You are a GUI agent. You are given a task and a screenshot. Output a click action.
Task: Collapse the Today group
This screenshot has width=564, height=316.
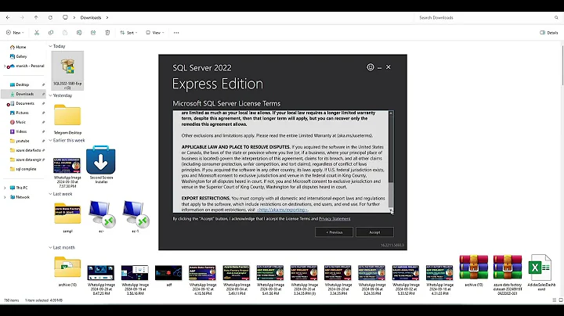(x=50, y=46)
